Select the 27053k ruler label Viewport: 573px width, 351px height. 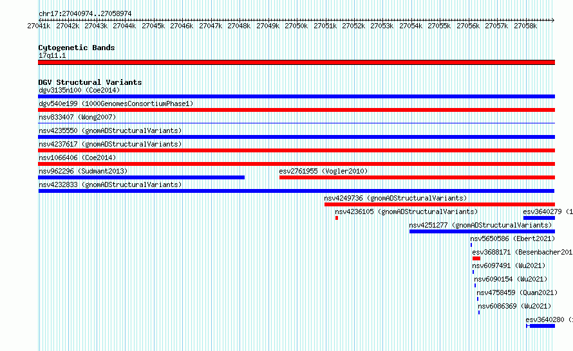[x=382, y=26]
